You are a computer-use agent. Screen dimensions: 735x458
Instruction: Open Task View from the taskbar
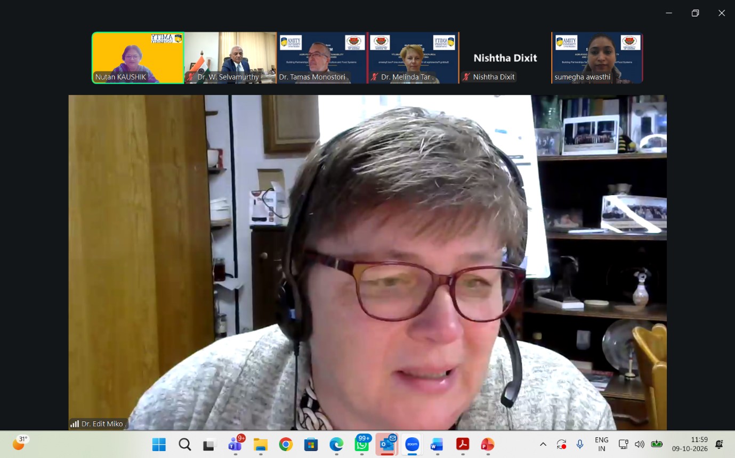[209, 445]
